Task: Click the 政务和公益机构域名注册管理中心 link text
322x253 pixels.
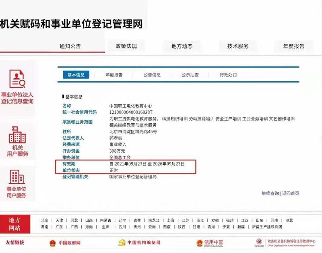Action: [x=291, y=241]
